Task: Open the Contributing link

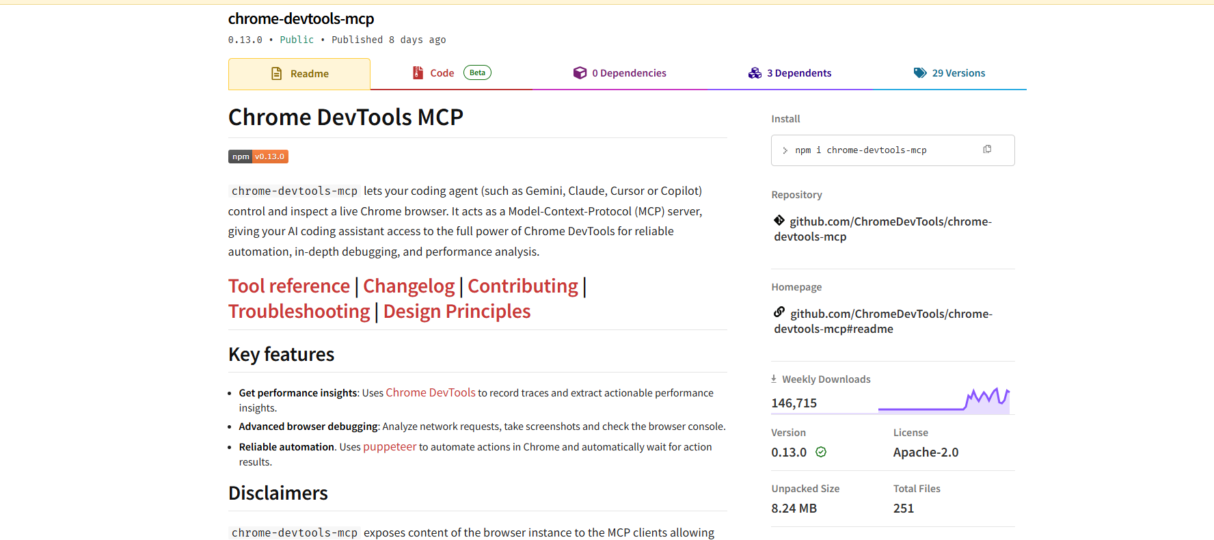Action: (523, 286)
